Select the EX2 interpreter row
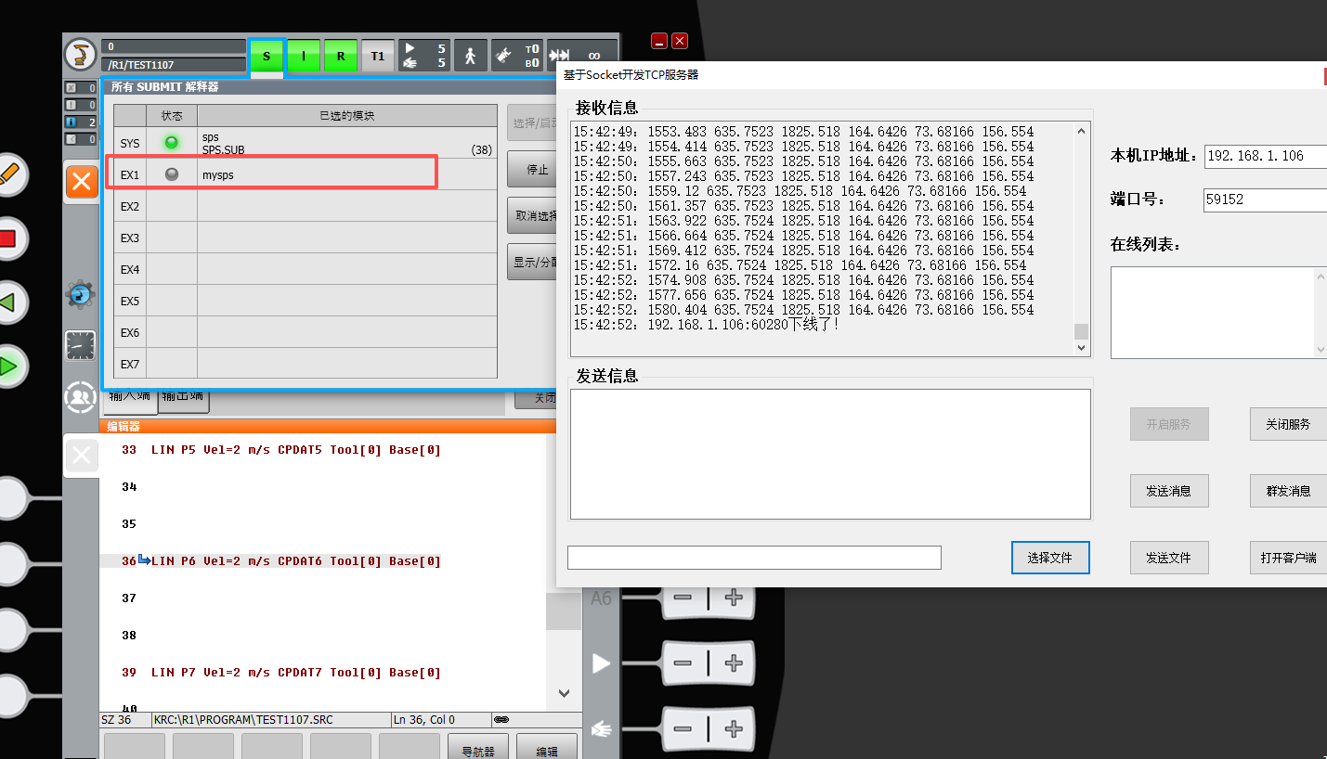The image size is (1327, 759). 306,206
